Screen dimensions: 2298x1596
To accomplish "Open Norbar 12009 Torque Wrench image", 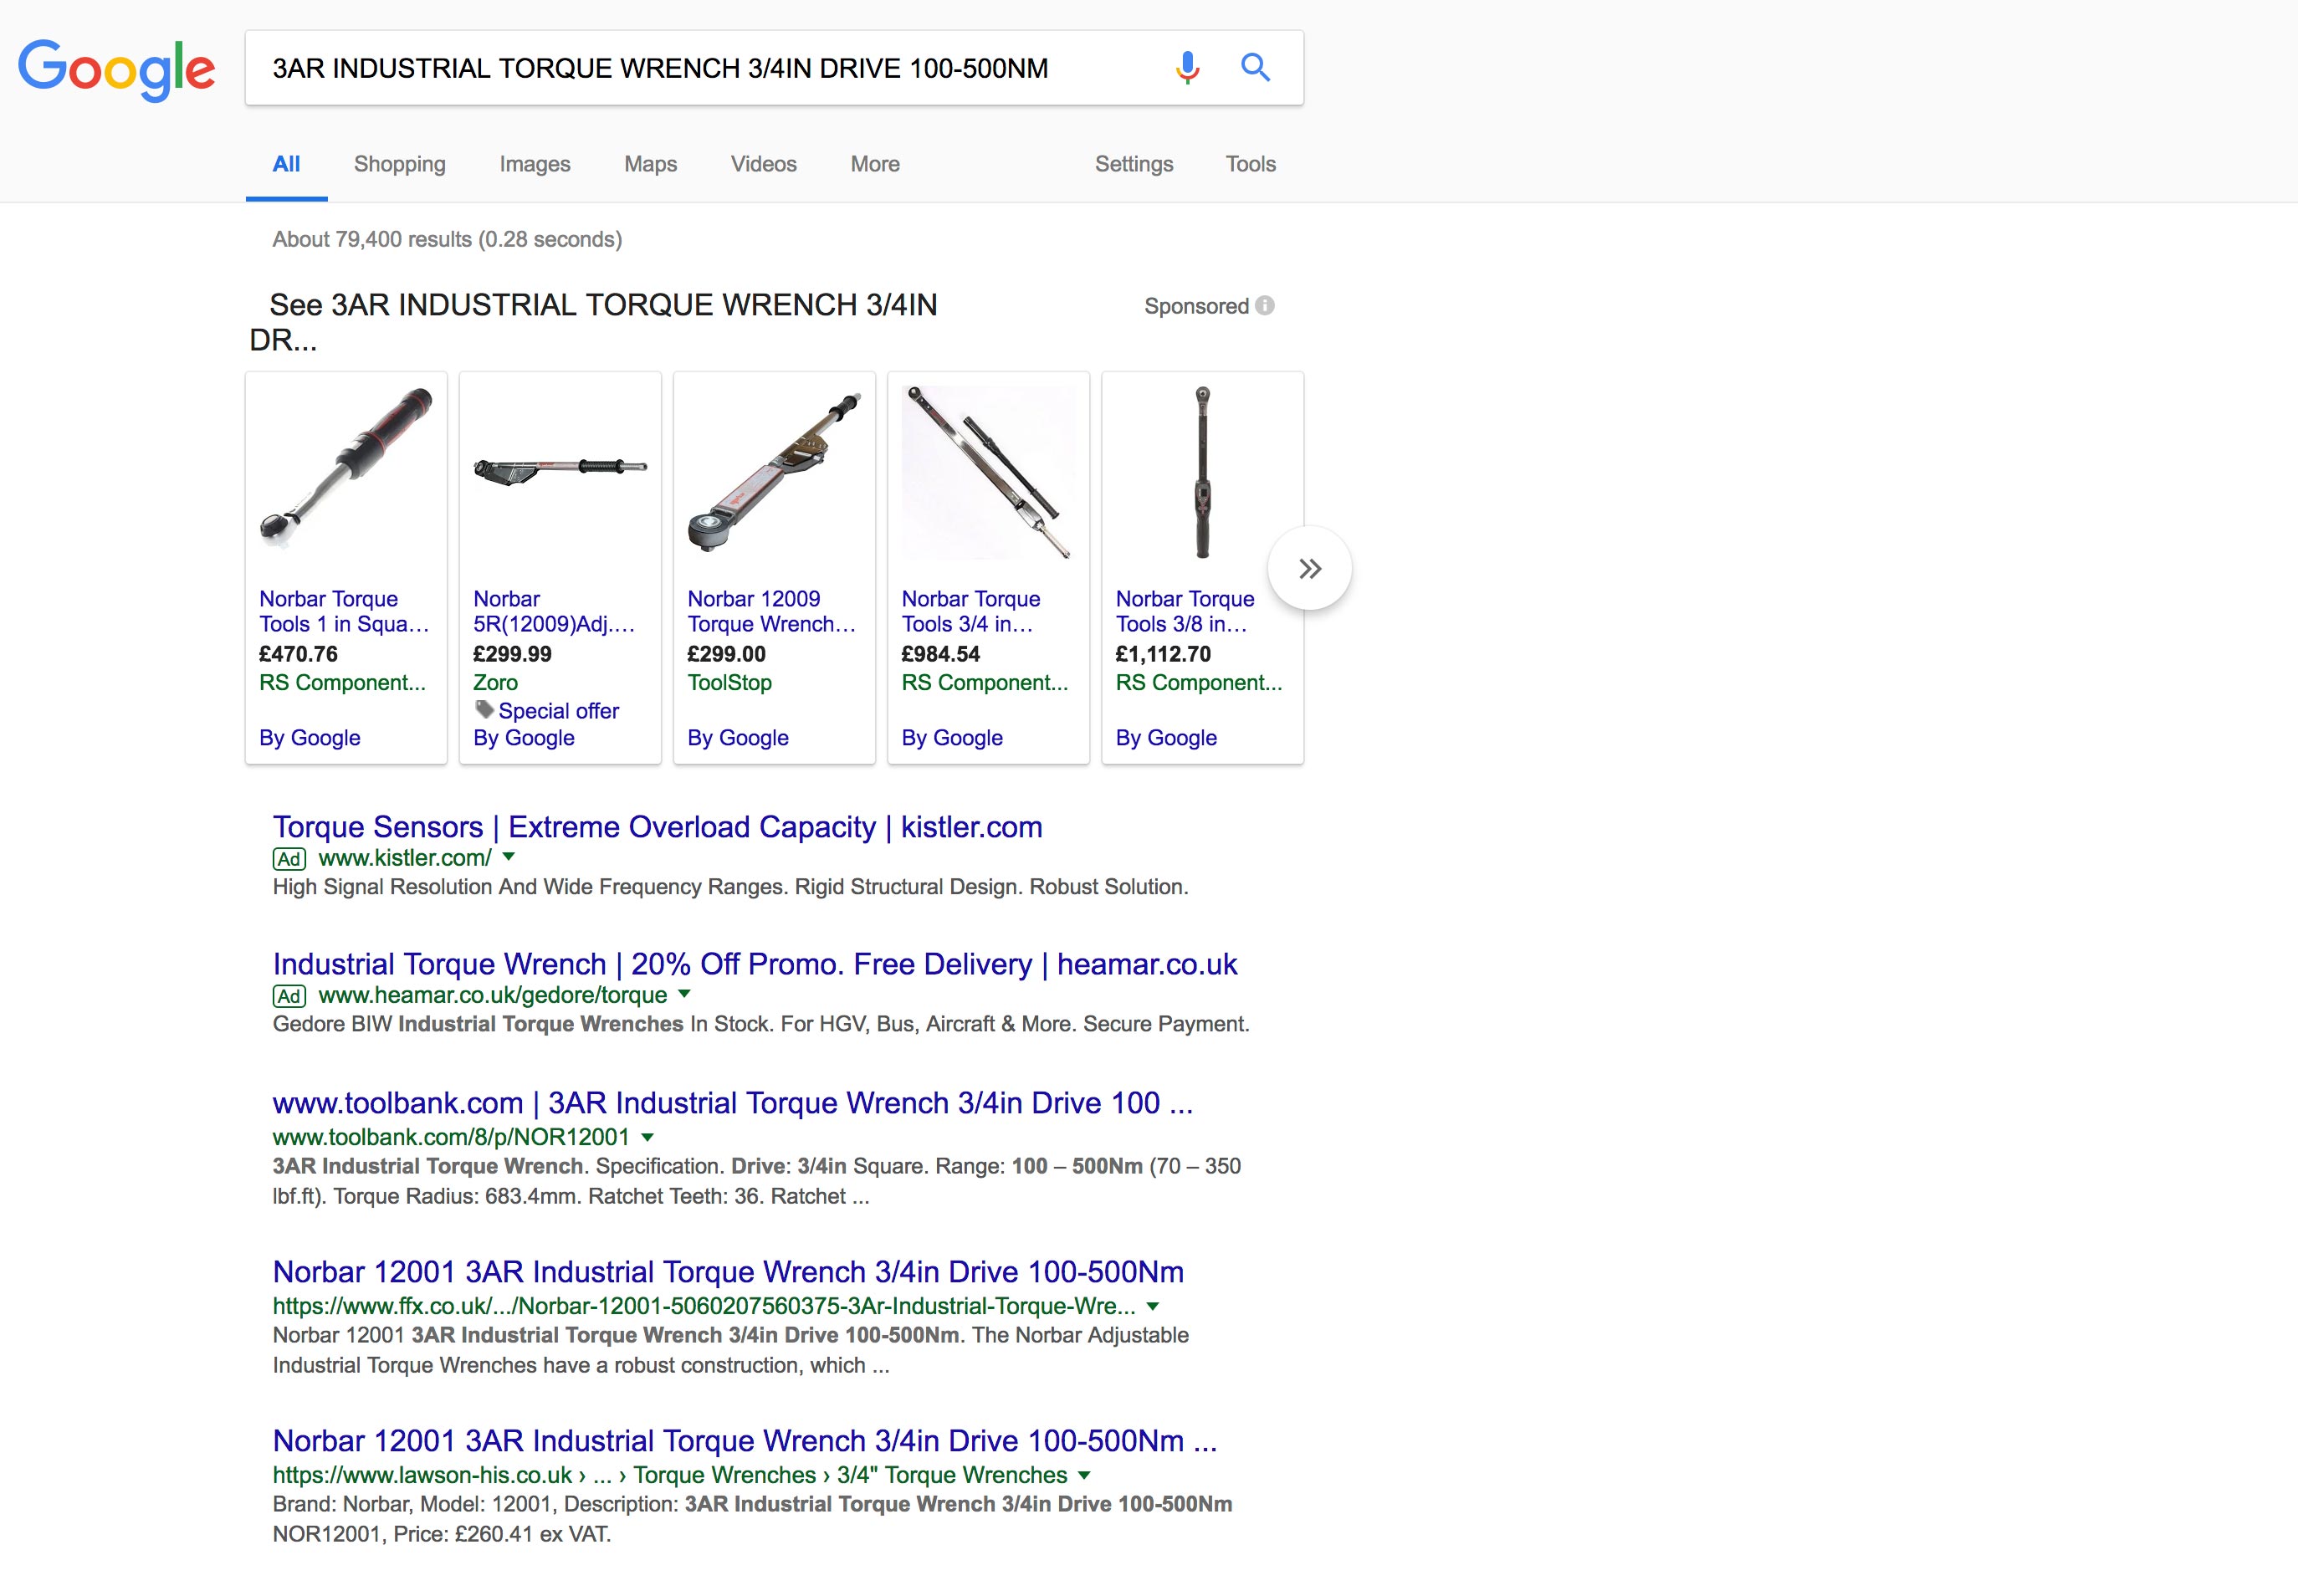I will [774, 470].
